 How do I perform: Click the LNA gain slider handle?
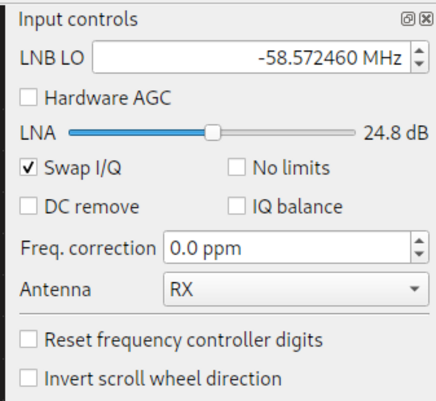tap(212, 133)
